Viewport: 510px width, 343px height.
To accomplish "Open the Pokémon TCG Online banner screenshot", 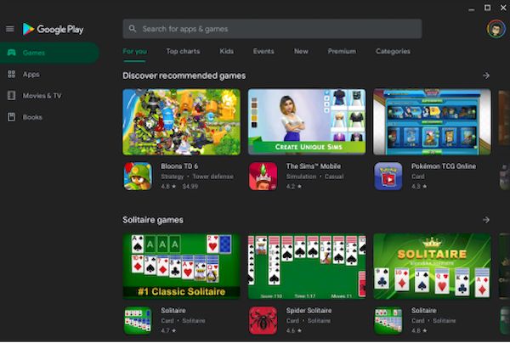I will click(x=432, y=121).
